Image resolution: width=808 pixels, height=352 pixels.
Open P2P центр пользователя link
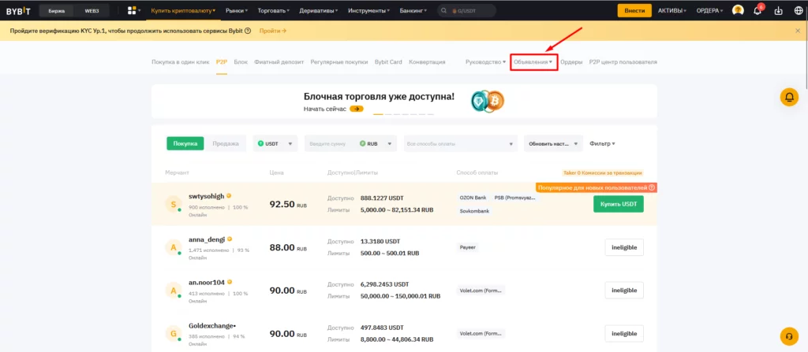tap(623, 61)
